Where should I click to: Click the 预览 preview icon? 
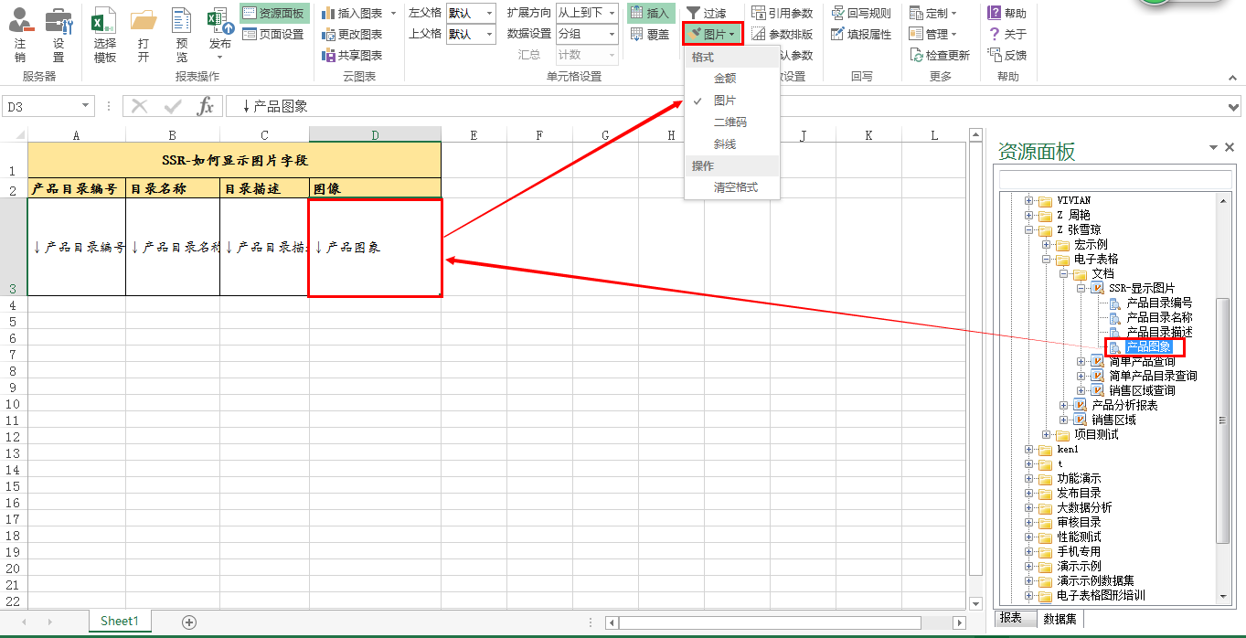tap(182, 35)
